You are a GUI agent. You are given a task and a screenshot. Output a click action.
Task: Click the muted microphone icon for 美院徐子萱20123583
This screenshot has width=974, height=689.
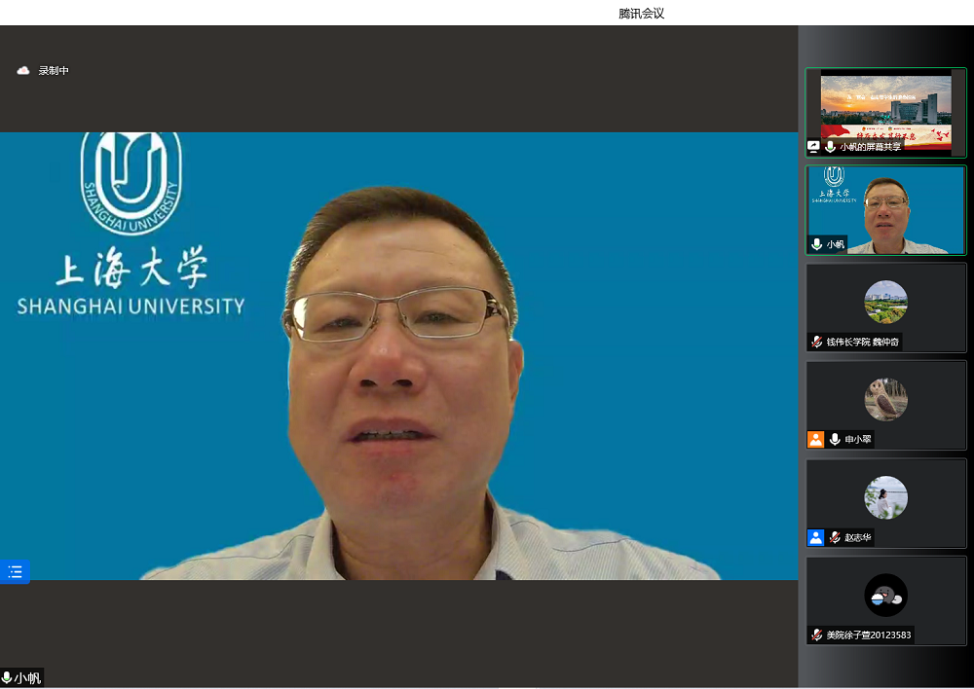[x=817, y=635]
